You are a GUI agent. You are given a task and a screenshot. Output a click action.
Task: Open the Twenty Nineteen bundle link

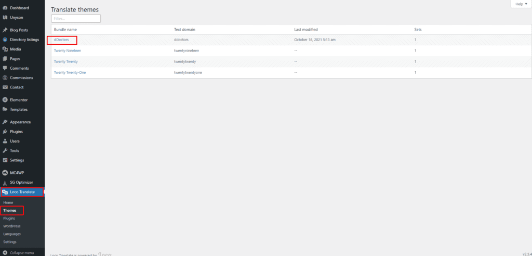68,50
